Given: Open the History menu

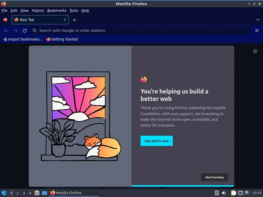Looking at the screenshot, I should click(38, 11).
